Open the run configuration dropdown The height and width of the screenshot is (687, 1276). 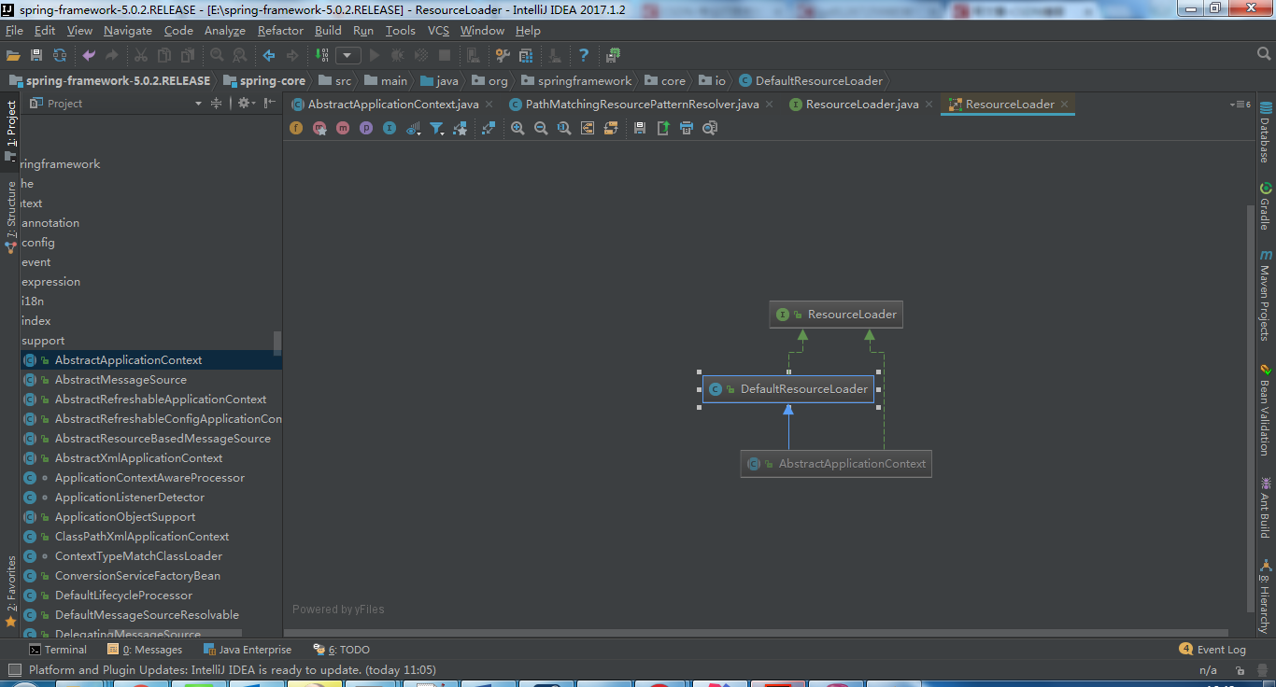tap(348, 56)
